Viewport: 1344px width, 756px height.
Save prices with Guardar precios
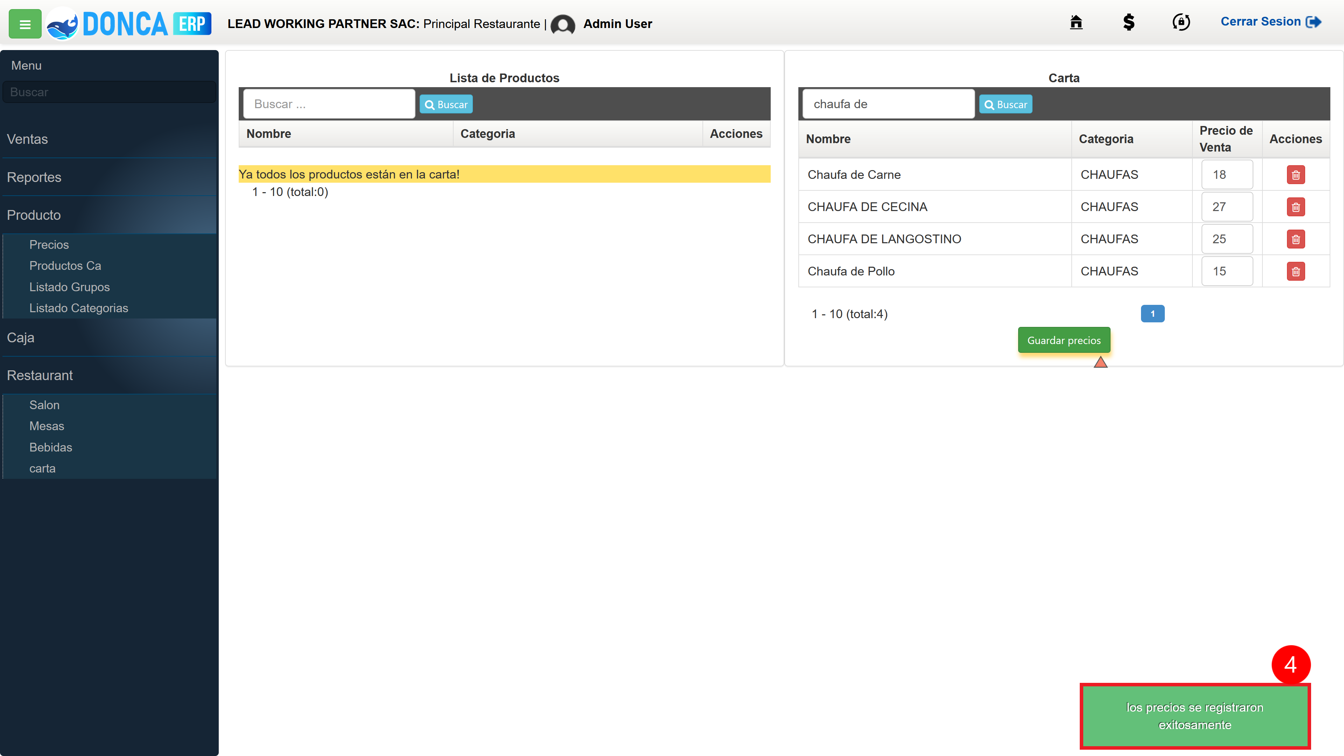(1064, 340)
